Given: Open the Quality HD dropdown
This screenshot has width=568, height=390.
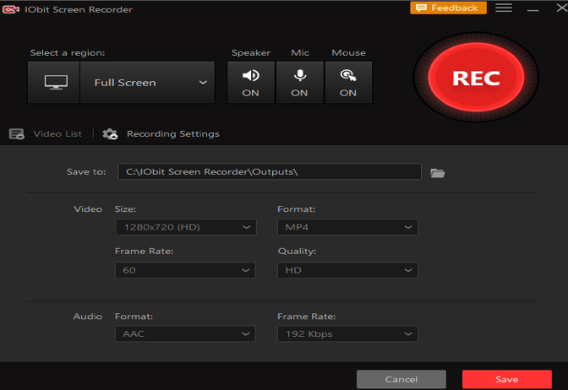Looking at the screenshot, I should [x=347, y=270].
